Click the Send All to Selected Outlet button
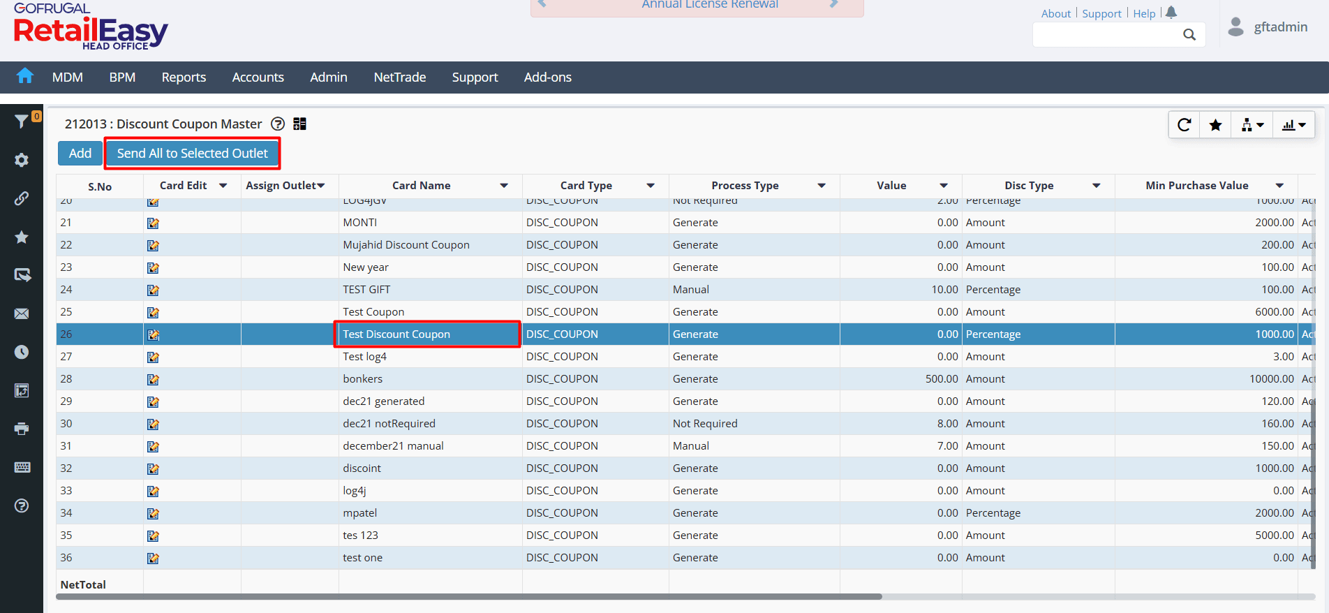The height and width of the screenshot is (613, 1329). coord(192,154)
